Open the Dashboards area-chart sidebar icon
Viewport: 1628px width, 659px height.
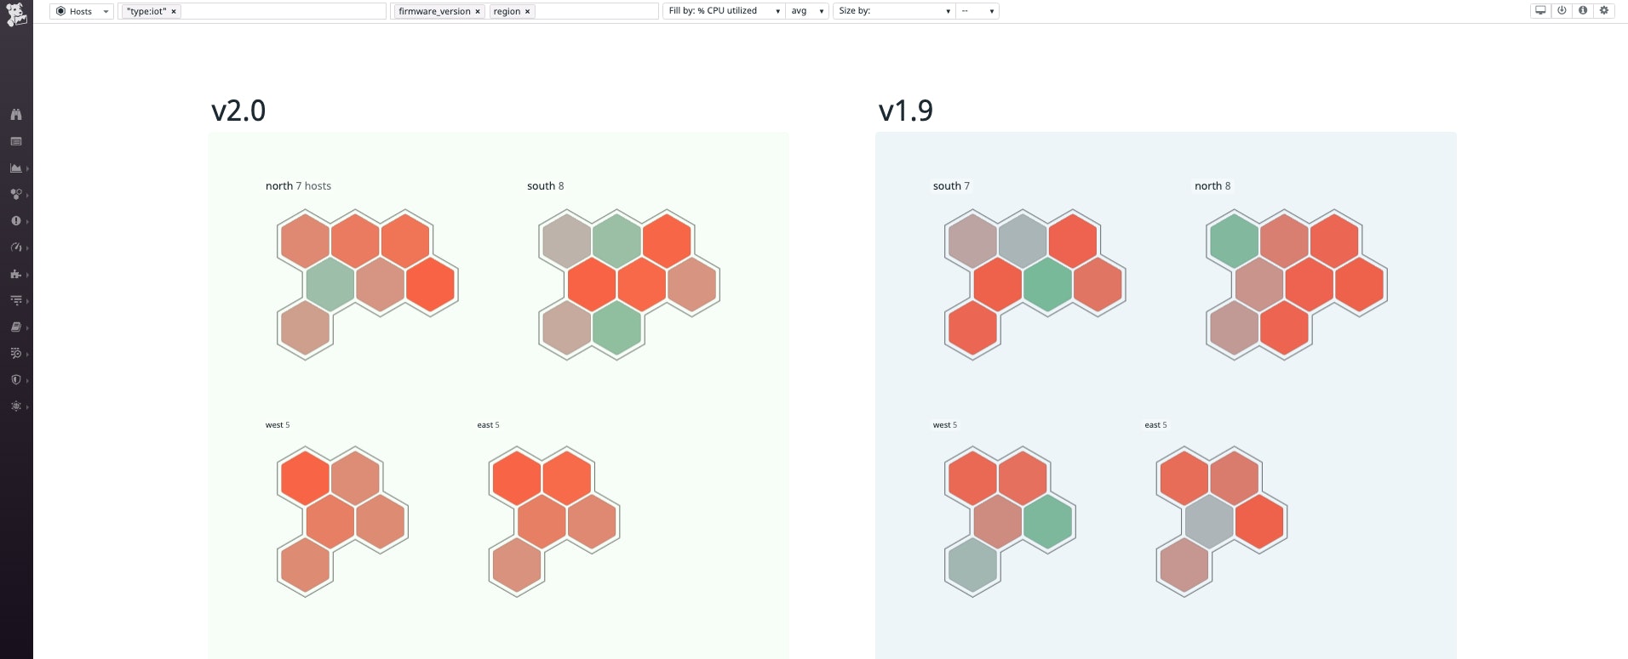pos(16,168)
